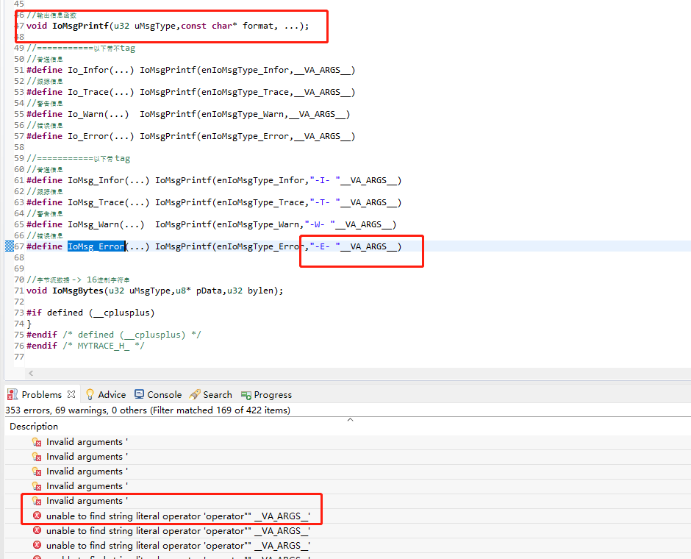Click the editor horizontal scroll left arrow

pos(31,374)
